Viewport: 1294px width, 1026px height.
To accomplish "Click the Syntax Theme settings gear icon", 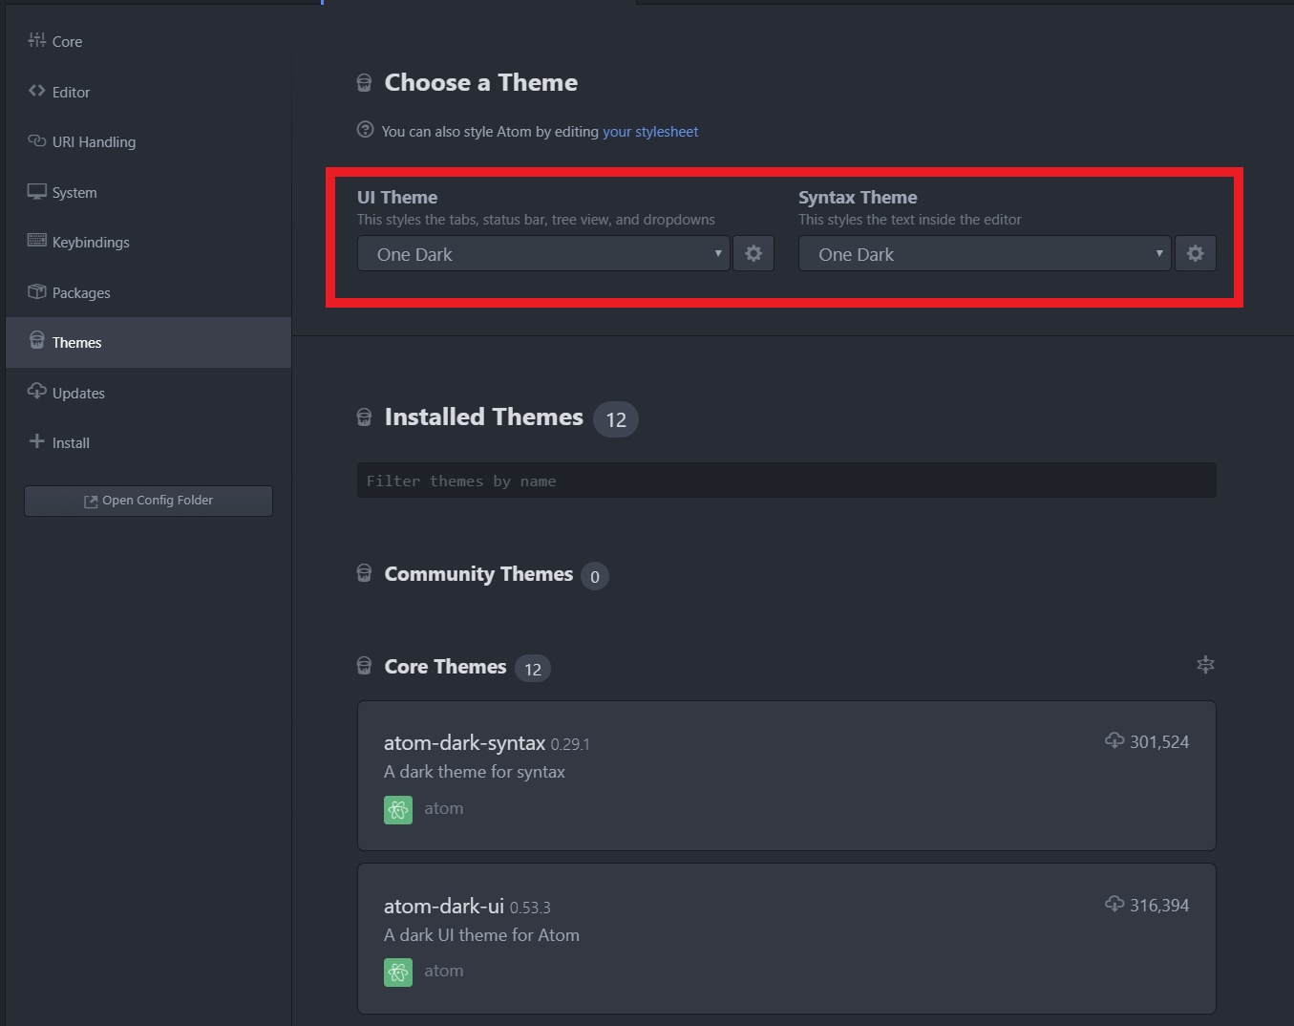I will point(1195,253).
